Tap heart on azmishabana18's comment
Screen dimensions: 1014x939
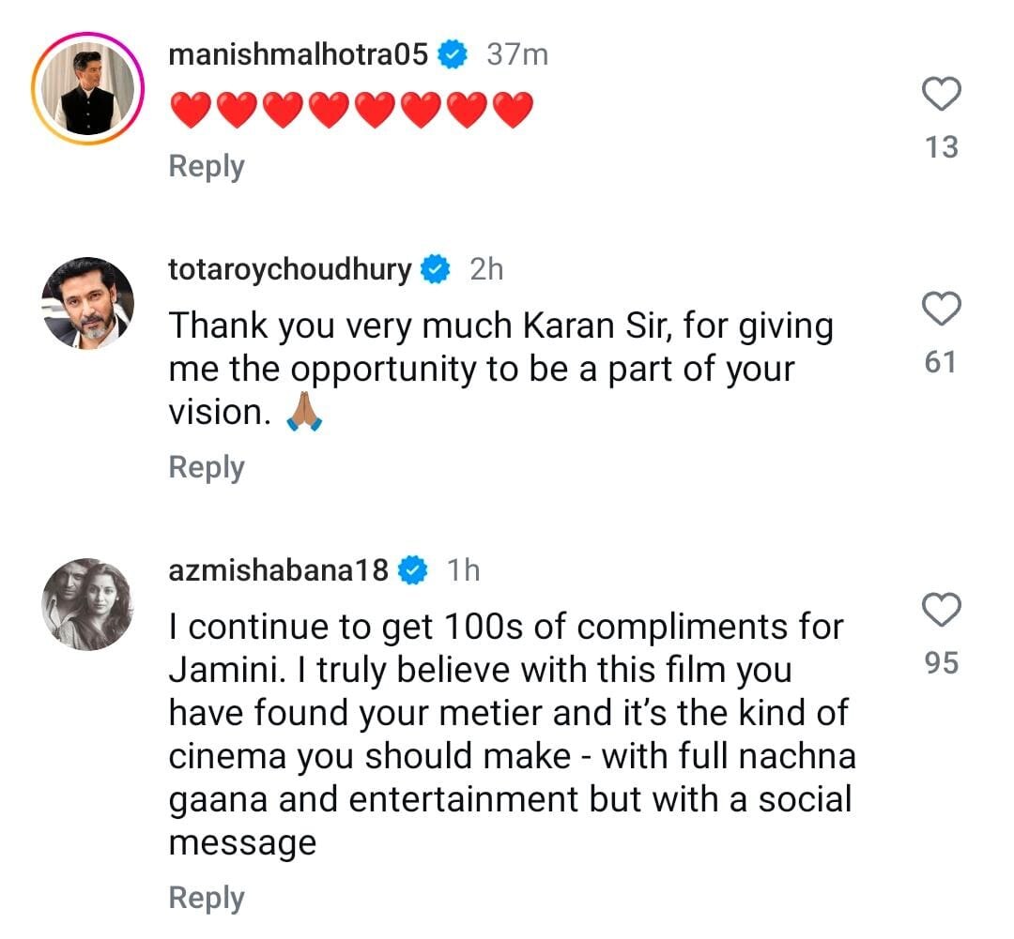942,611
